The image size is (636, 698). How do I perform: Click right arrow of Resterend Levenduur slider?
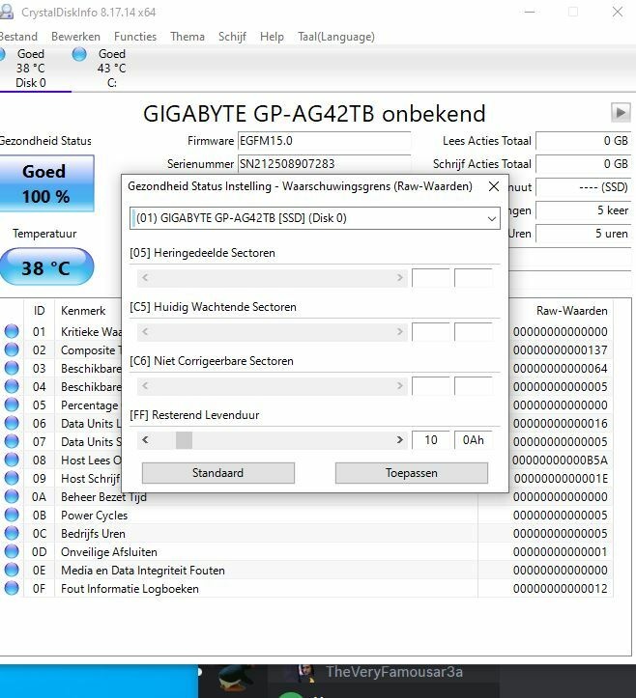click(x=400, y=440)
